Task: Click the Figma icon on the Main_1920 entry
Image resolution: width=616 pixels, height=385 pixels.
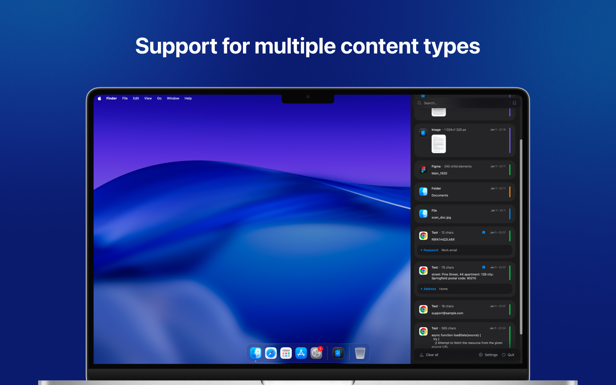Action: 423,169
